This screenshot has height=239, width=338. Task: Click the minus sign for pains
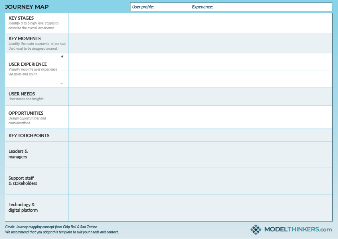pyautogui.click(x=62, y=83)
